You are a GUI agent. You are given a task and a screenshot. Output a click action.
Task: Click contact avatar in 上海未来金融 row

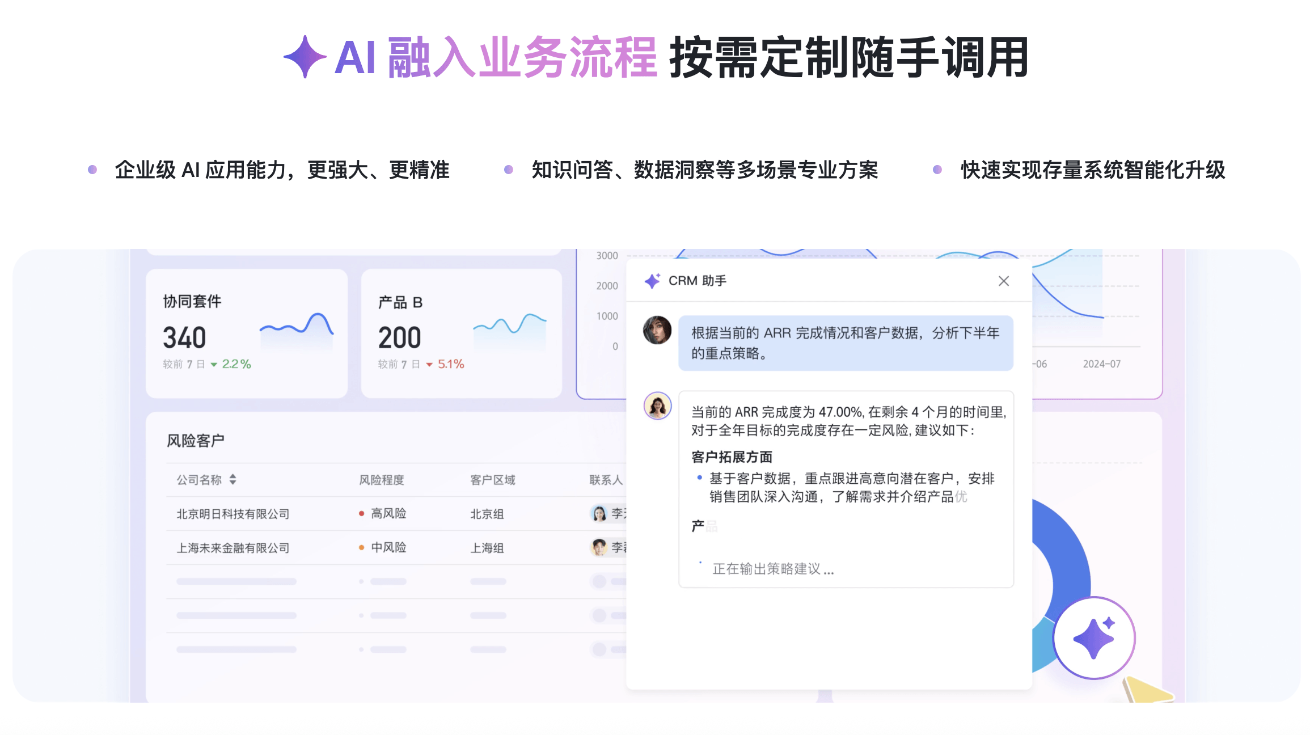599,547
